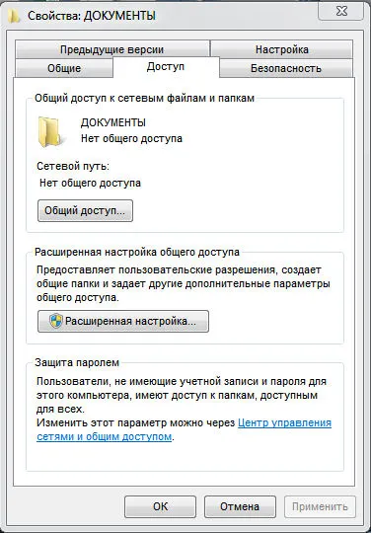Screen dimensions: 371x533
Task: Click the Расширенная настройка общего доступа group heading
Action: pyautogui.click(x=137, y=253)
